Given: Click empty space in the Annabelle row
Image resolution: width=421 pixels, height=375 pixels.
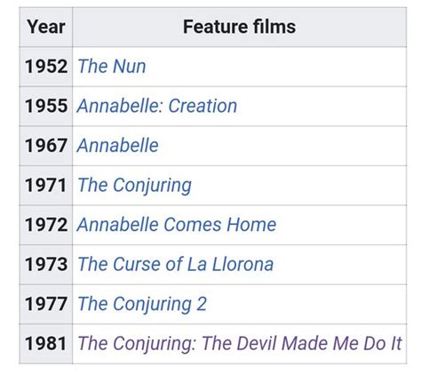Looking at the screenshot, I should click(282, 146).
